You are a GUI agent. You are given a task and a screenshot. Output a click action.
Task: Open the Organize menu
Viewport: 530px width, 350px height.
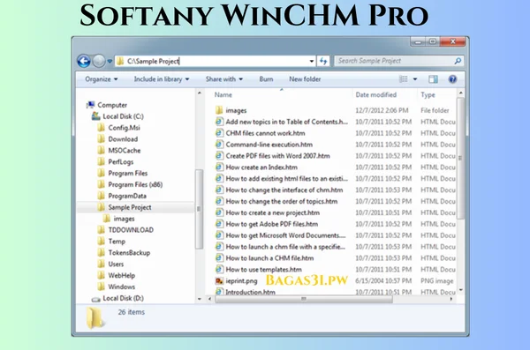tap(102, 79)
